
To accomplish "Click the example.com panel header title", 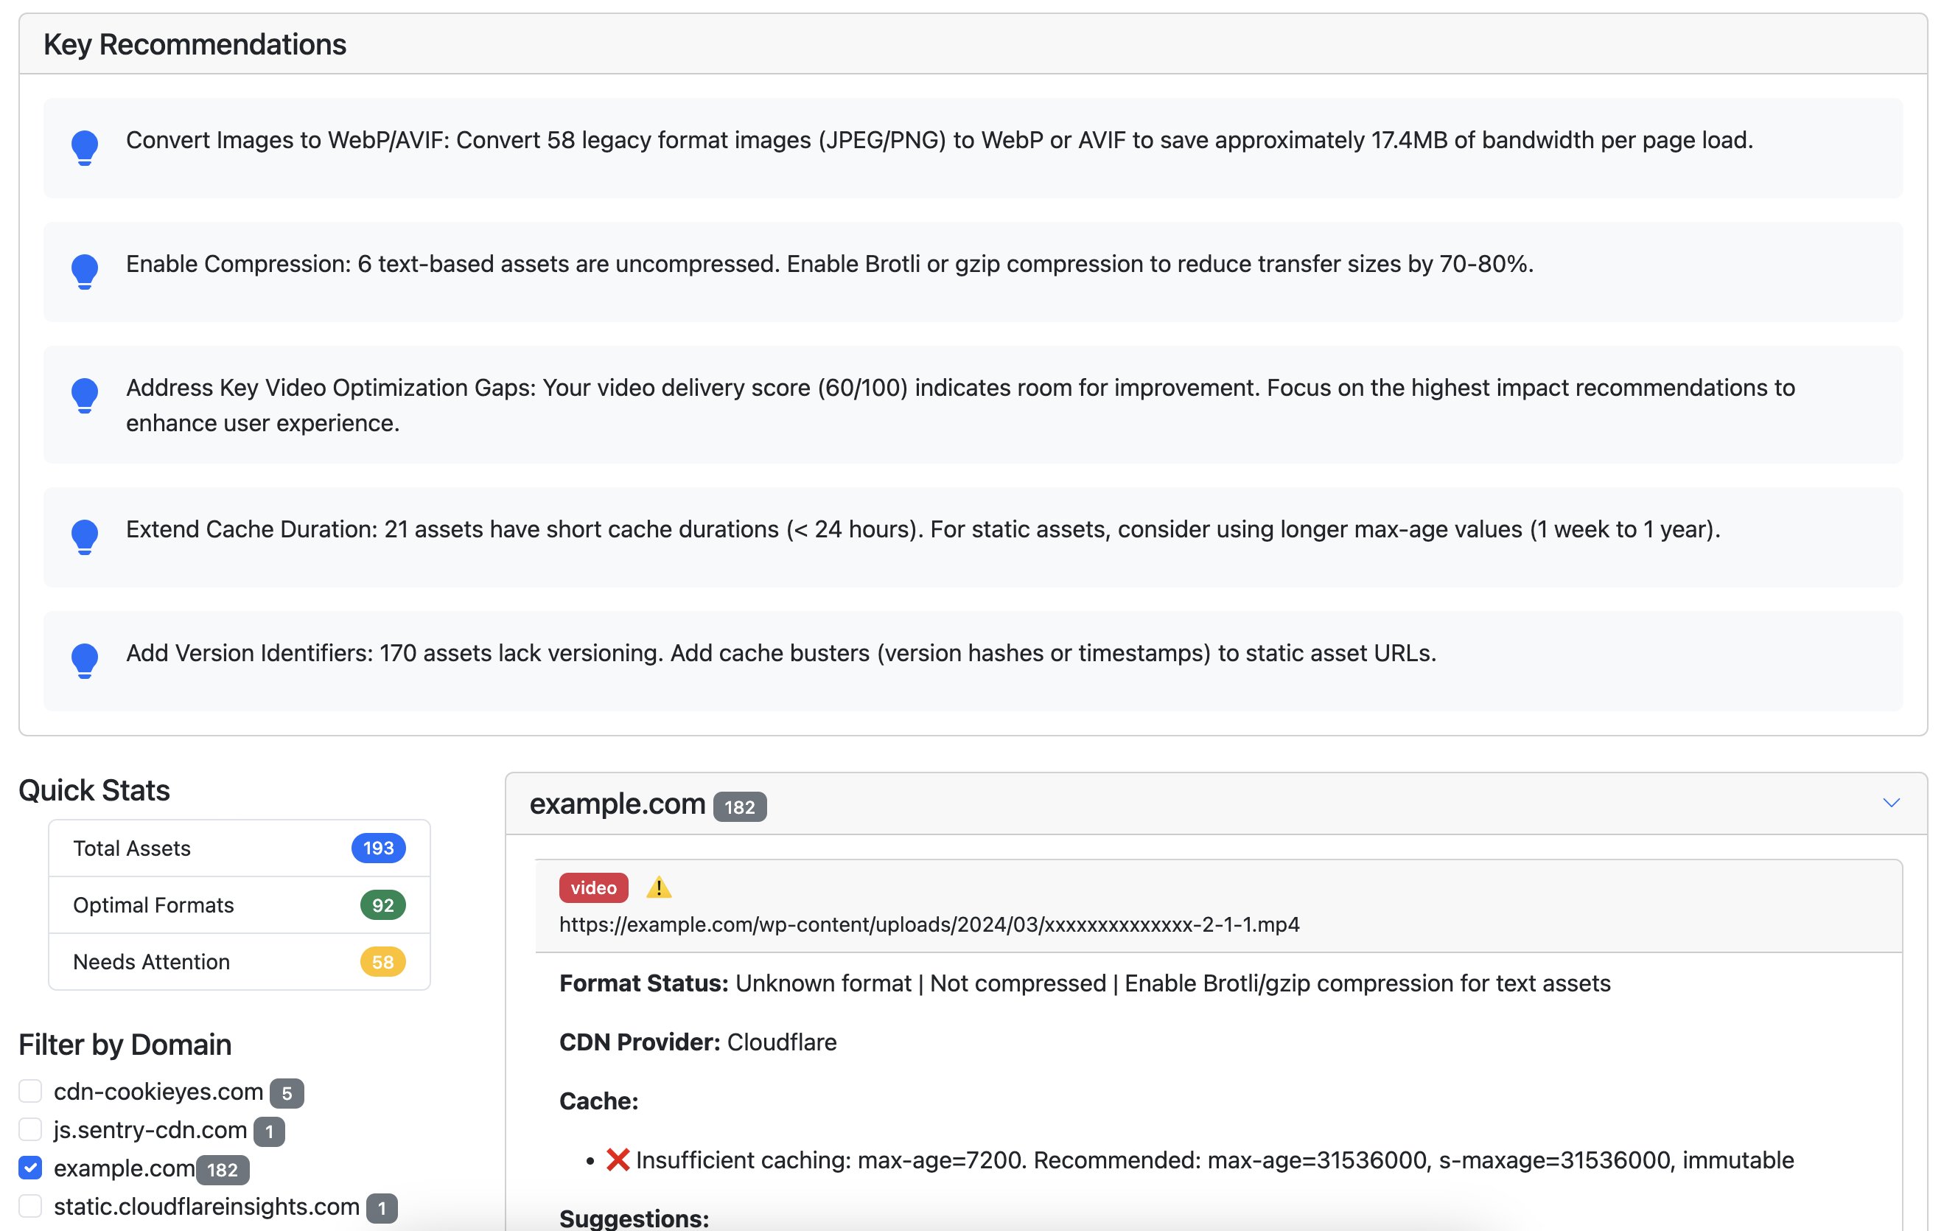I will 616,803.
